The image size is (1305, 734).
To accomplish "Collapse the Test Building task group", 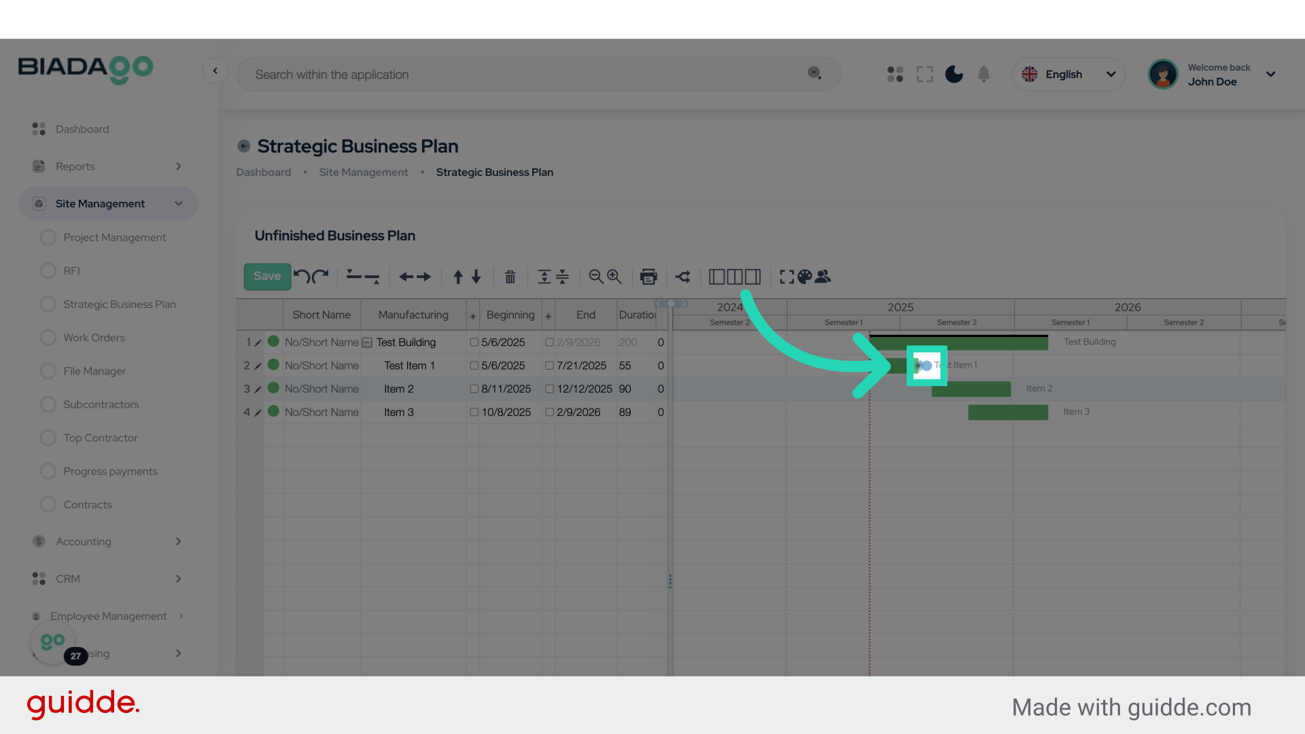I will click(367, 343).
